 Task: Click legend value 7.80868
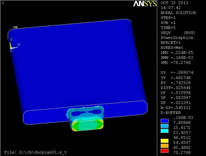[x=182, y=122]
